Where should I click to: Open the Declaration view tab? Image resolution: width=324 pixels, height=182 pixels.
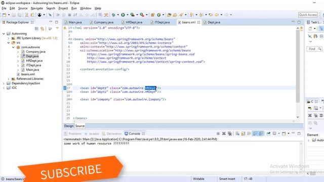click(112, 133)
